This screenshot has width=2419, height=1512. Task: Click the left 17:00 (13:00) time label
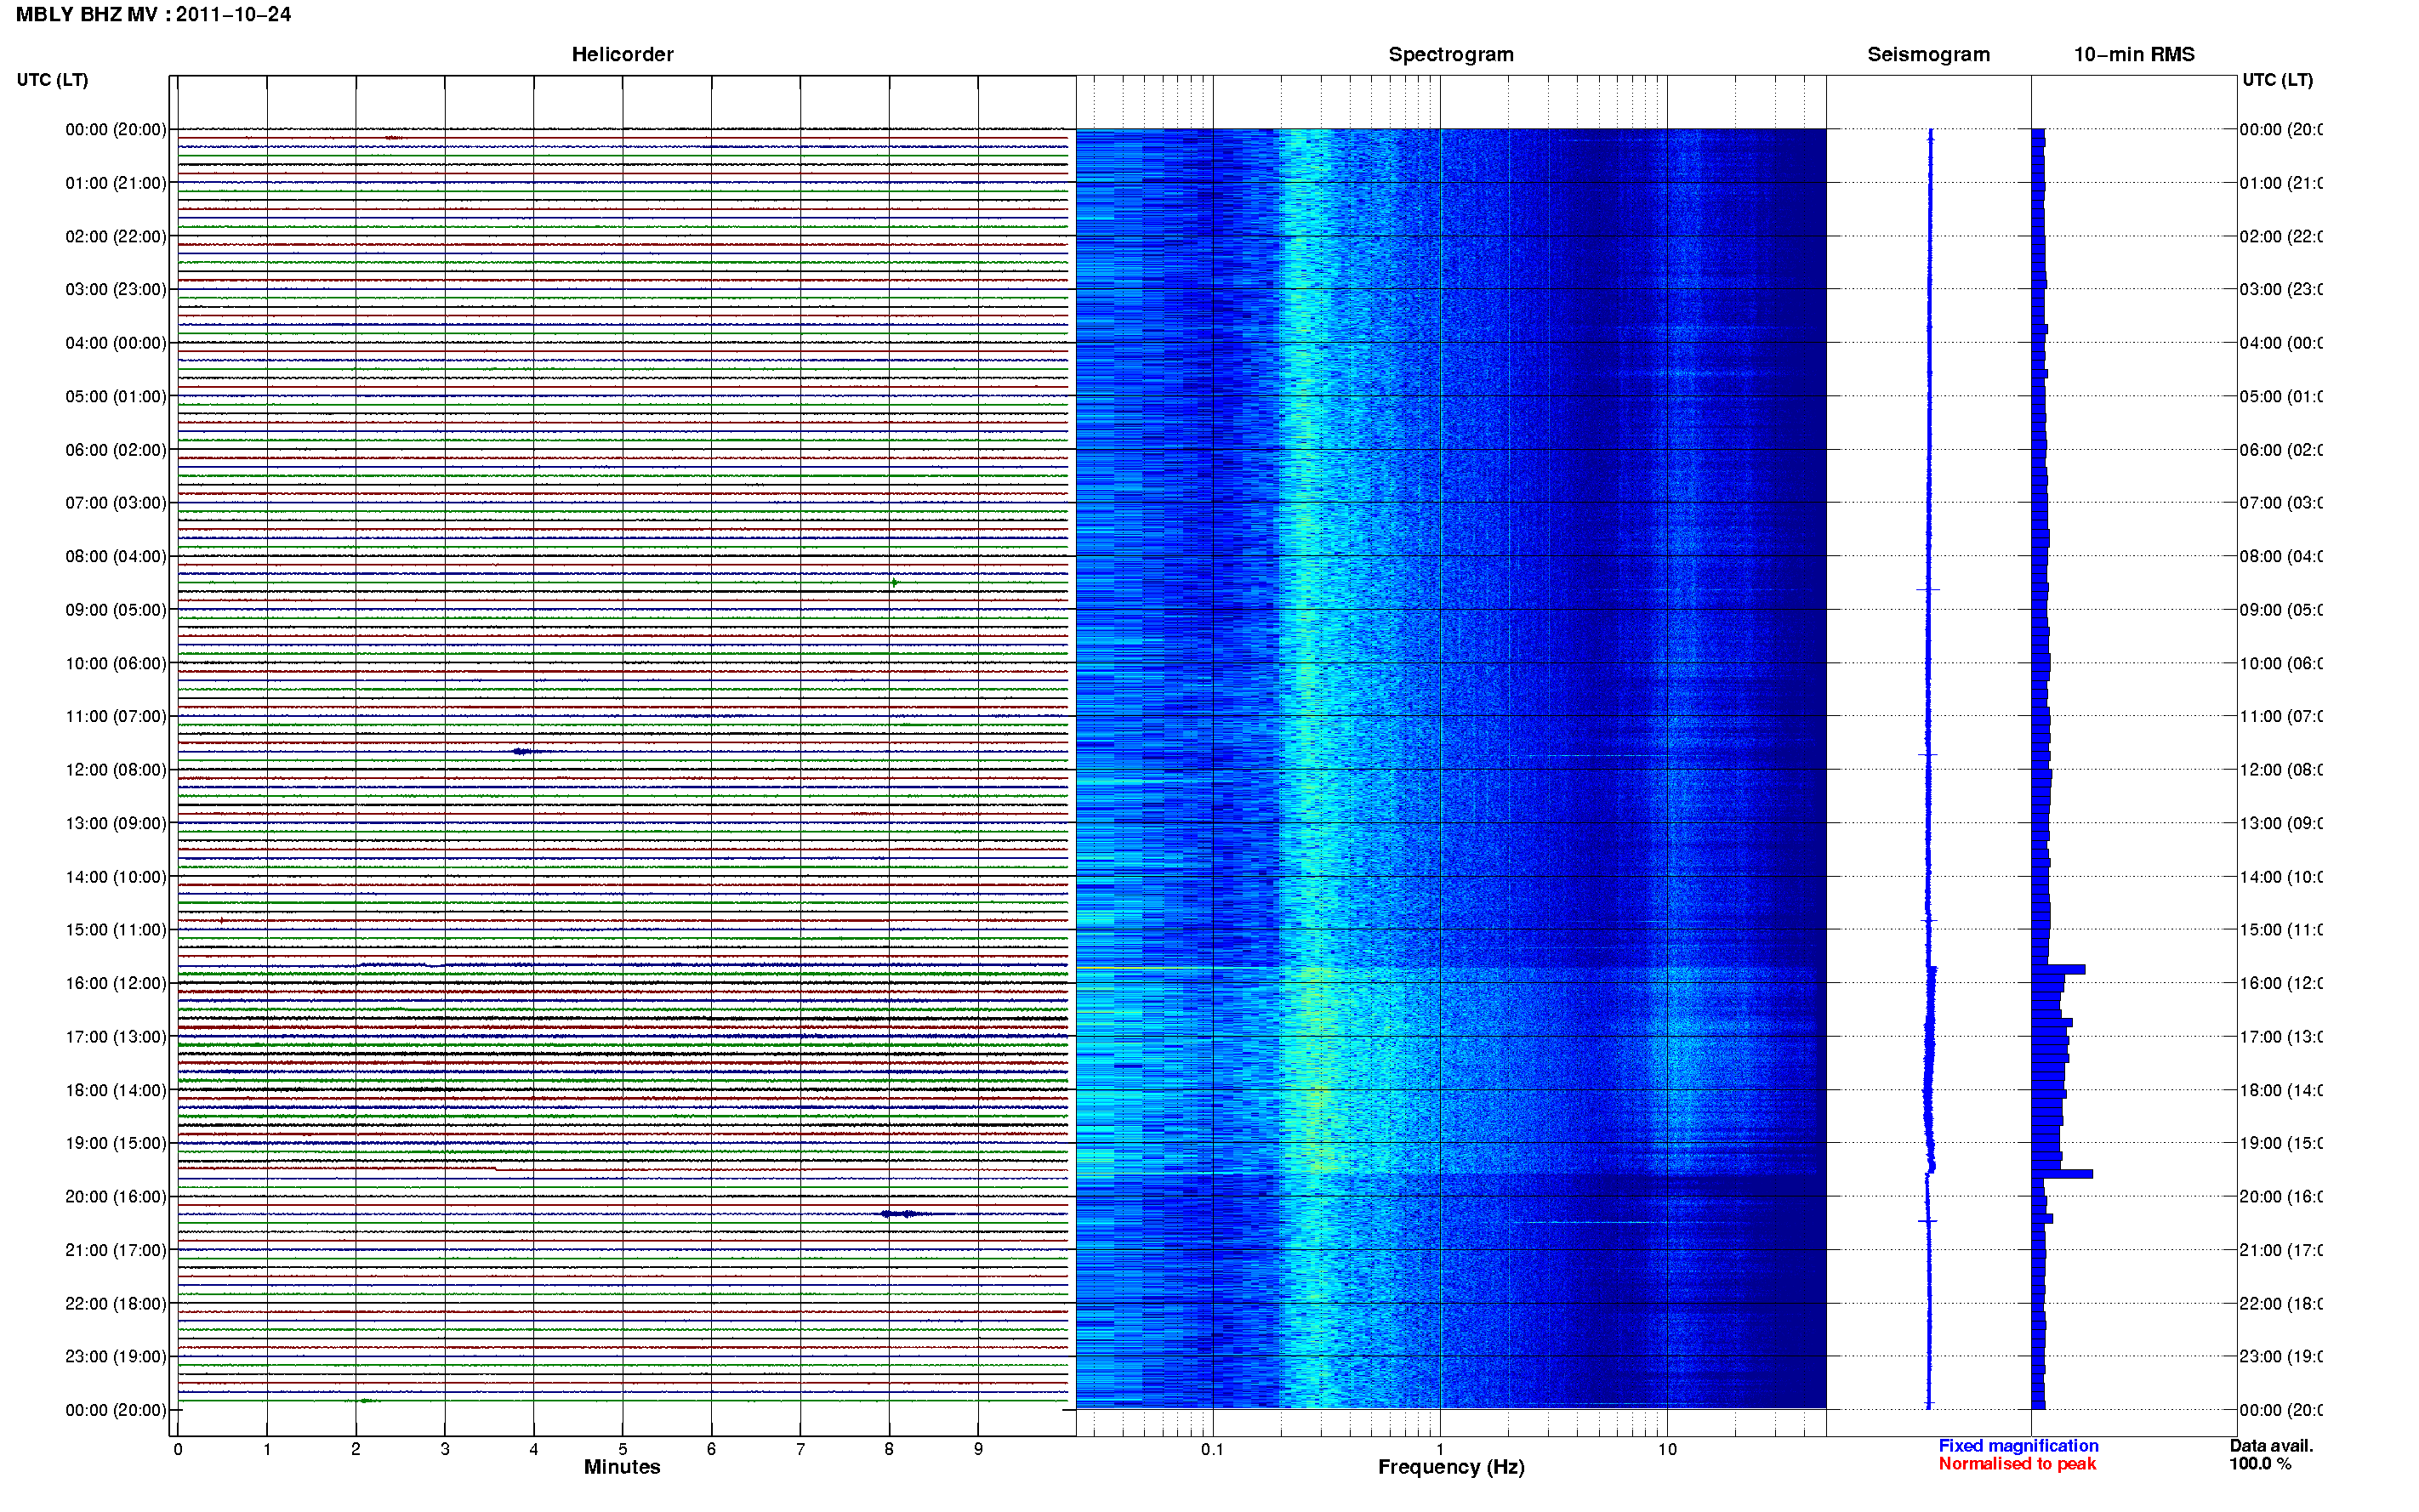tap(116, 1037)
